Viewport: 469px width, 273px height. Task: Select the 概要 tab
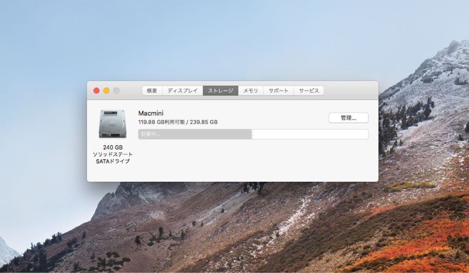pyautogui.click(x=151, y=90)
